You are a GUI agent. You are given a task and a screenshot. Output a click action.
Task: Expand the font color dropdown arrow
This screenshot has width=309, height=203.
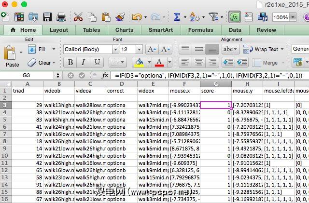pyautogui.click(x=169, y=62)
